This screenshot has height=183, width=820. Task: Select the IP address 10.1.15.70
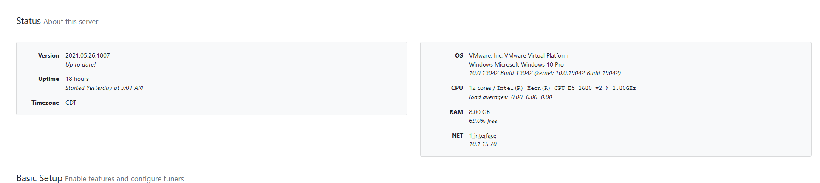pos(483,144)
